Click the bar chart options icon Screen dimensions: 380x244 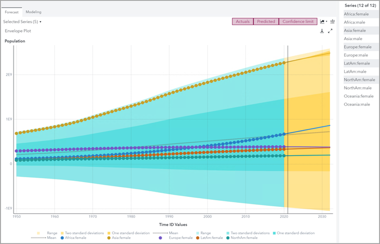[332, 21]
